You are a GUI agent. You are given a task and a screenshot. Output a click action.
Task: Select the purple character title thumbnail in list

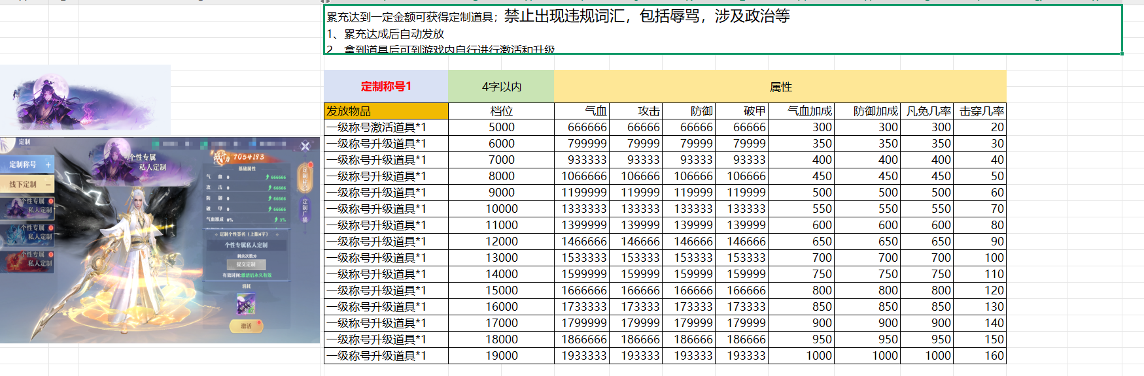tap(27, 207)
